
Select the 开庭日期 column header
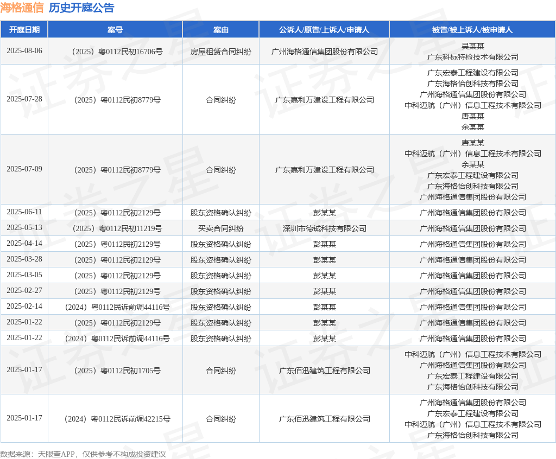tap(24, 30)
